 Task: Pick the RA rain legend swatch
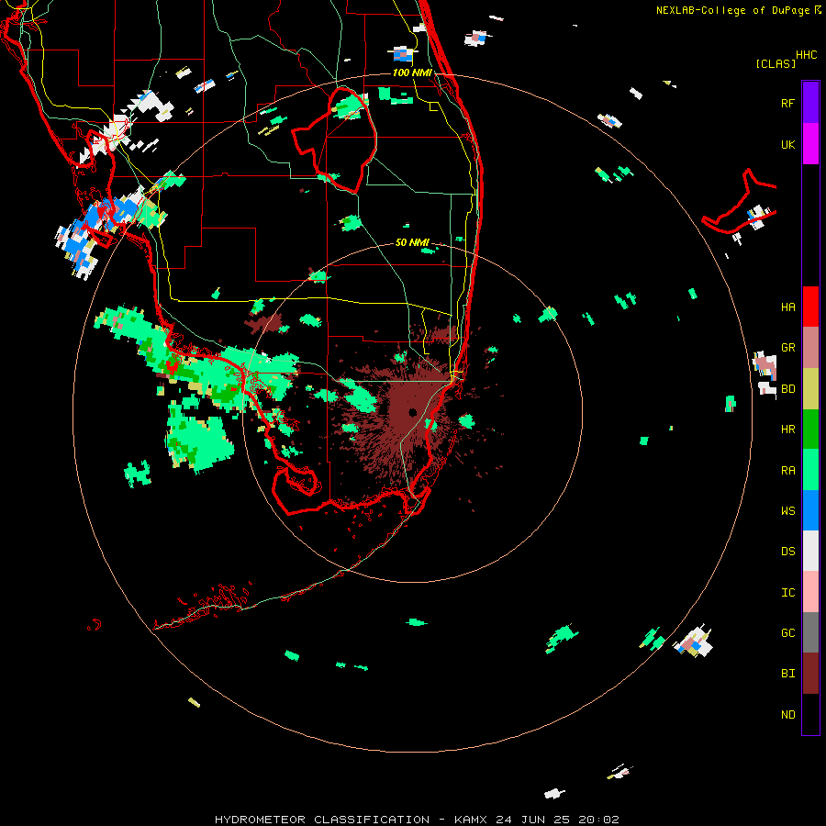[810, 470]
